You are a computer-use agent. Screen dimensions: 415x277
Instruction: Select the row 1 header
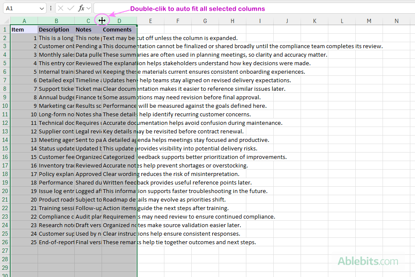pos(4,29)
